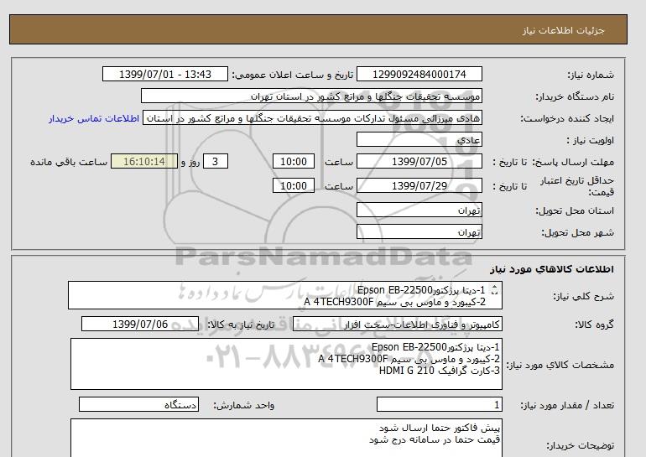The height and width of the screenshot is (457, 646).
Task: Click the general need description text area
Action: (x=285, y=296)
